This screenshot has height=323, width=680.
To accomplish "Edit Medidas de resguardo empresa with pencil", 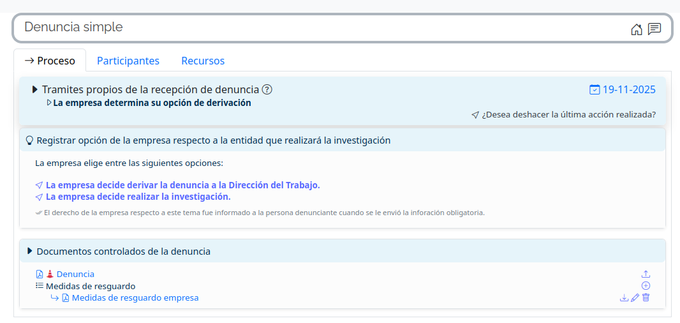I will (635, 297).
